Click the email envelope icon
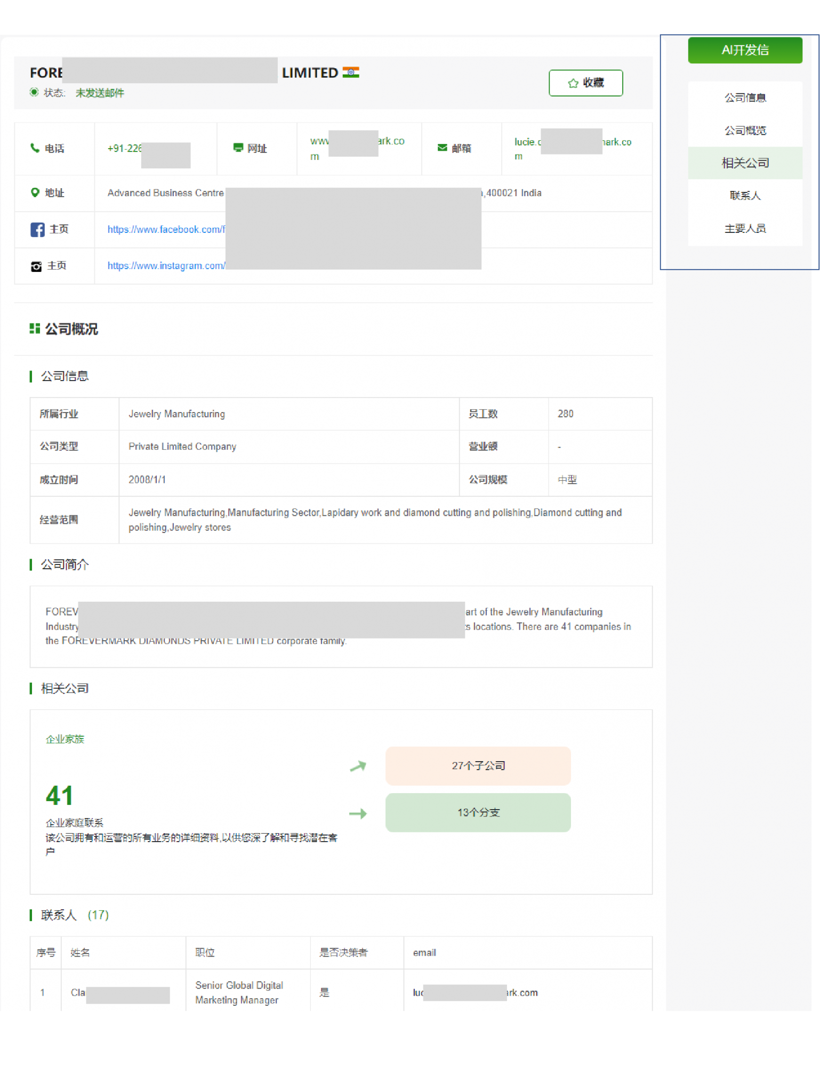 442,148
